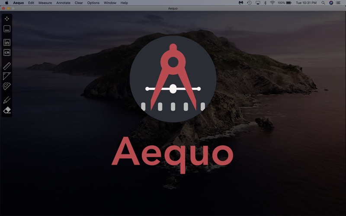Open the Annotate menu
346x216 pixels.
pos(63,3)
